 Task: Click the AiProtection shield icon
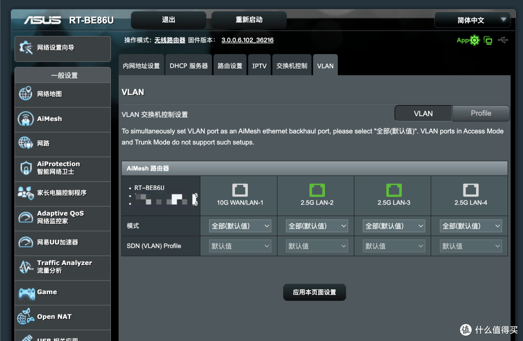26,168
